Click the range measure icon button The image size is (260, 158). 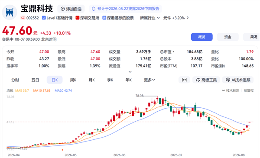[x=184, y=80]
